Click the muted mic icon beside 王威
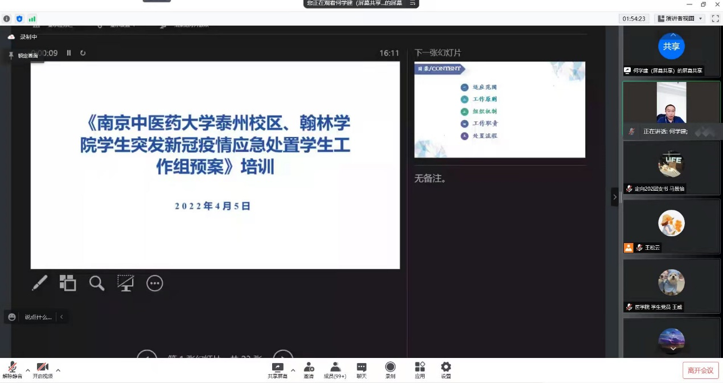The width and height of the screenshot is (723, 383). [x=629, y=307]
